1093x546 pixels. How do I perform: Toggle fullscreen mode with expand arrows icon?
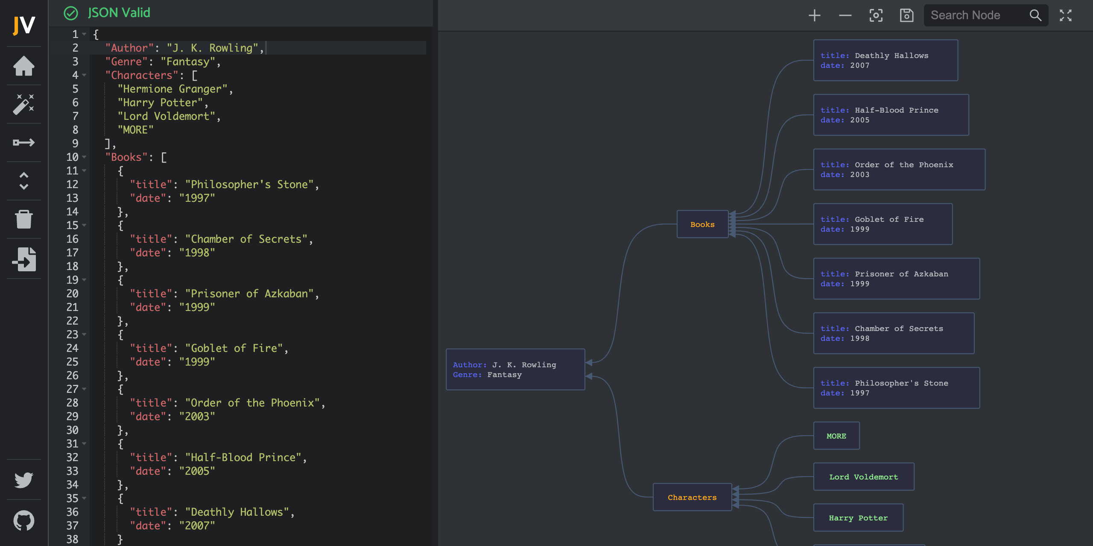pyautogui.click(x=1066, y=15)
